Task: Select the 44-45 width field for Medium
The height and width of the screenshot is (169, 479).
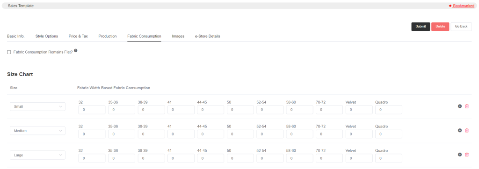Action: 210,134
